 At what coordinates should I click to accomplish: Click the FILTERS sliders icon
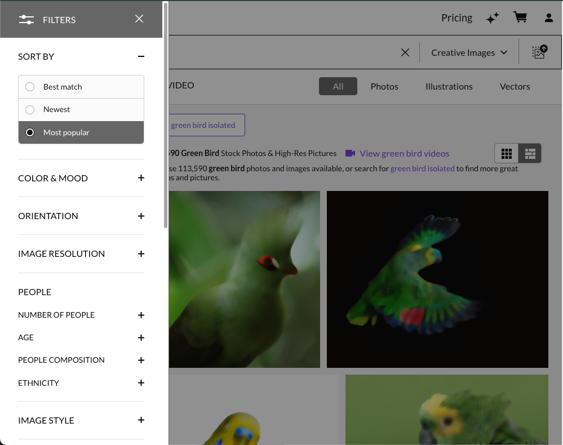pyautogui.click(x=26, y=19)
